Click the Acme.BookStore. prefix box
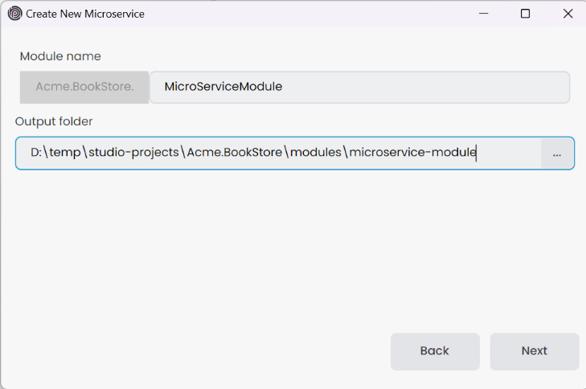586x389 pixels. point(84,87)
